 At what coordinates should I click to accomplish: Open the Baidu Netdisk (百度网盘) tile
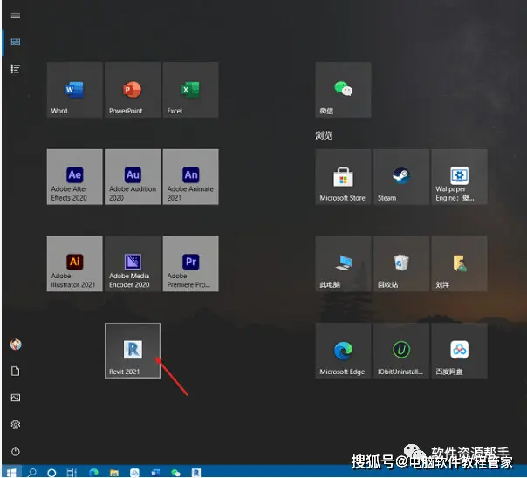[x=460, y=351]
